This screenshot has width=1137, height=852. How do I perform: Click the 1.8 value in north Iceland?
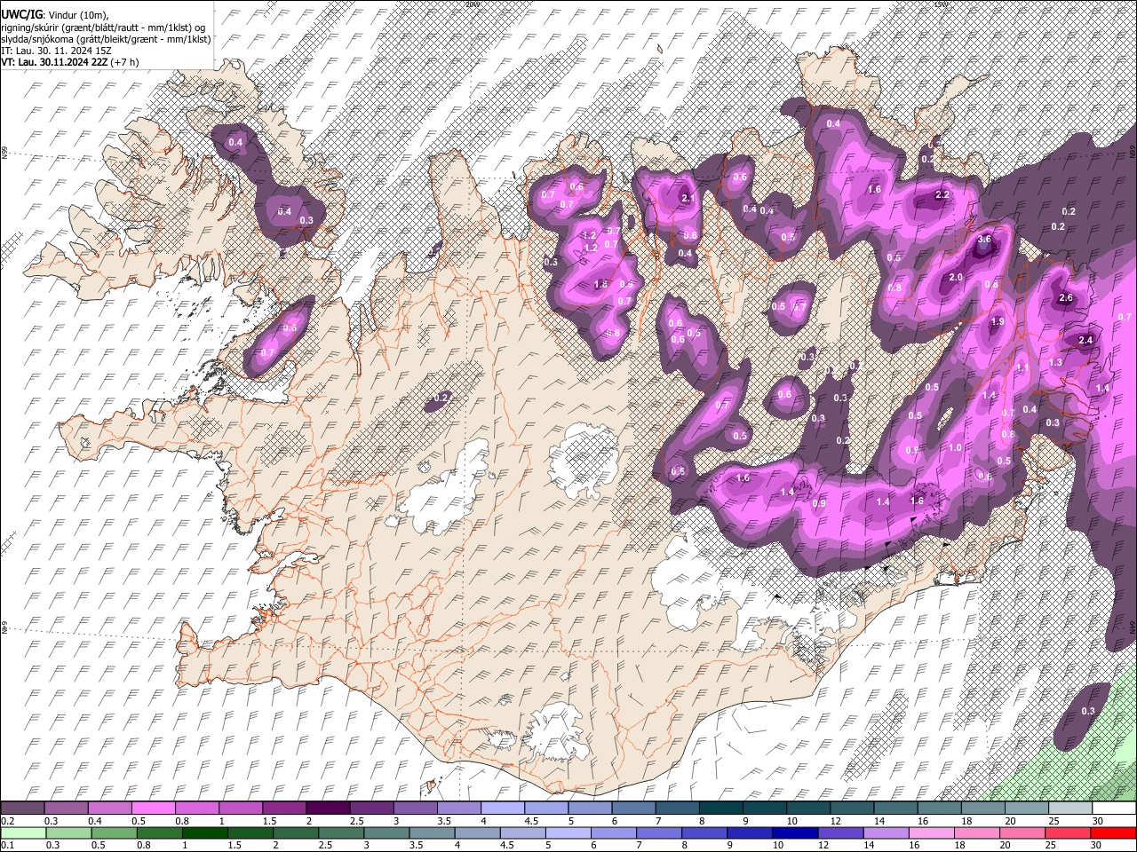click(x=600, y=285)
